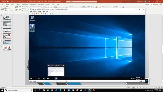Adjust PowerPoint zoom slider in status bar
163x92 pixels.
coord(152,88)
